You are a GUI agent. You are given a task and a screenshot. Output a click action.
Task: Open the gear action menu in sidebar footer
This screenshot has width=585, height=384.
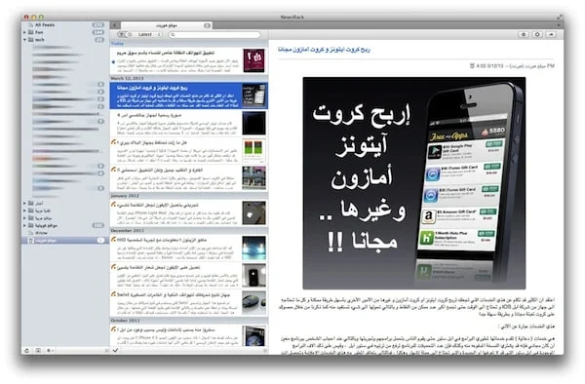coord(50,351)
